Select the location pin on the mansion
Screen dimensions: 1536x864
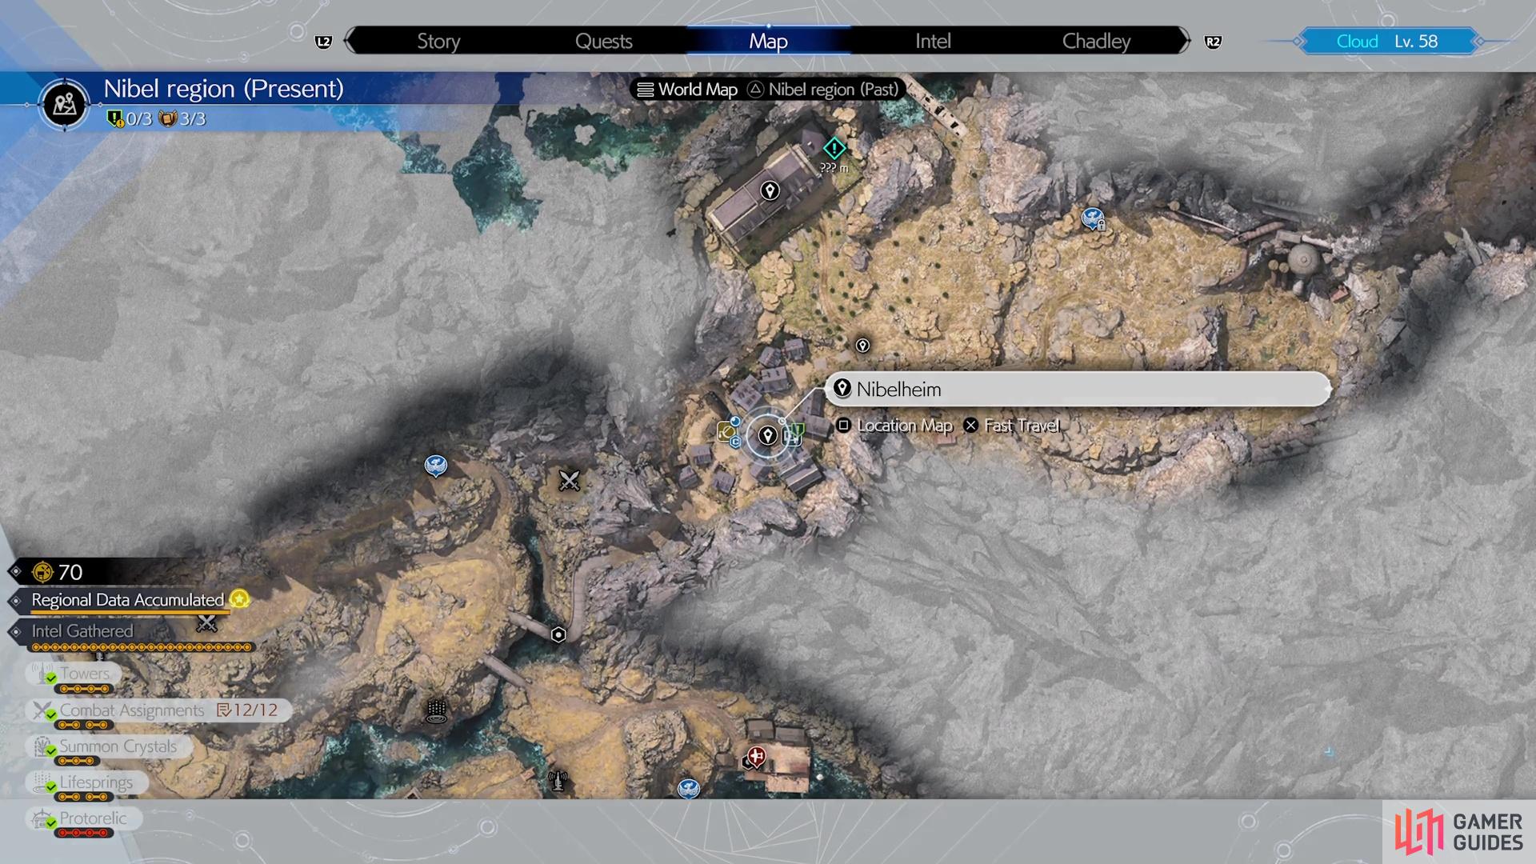click(x=770, y=190)
